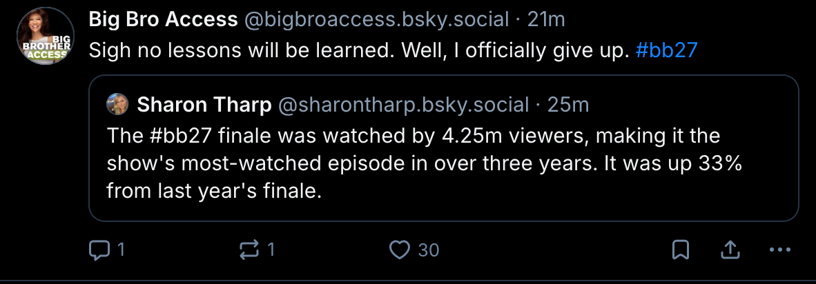
Task: Open the Big Bro Access display name
Action: point(163,20)
